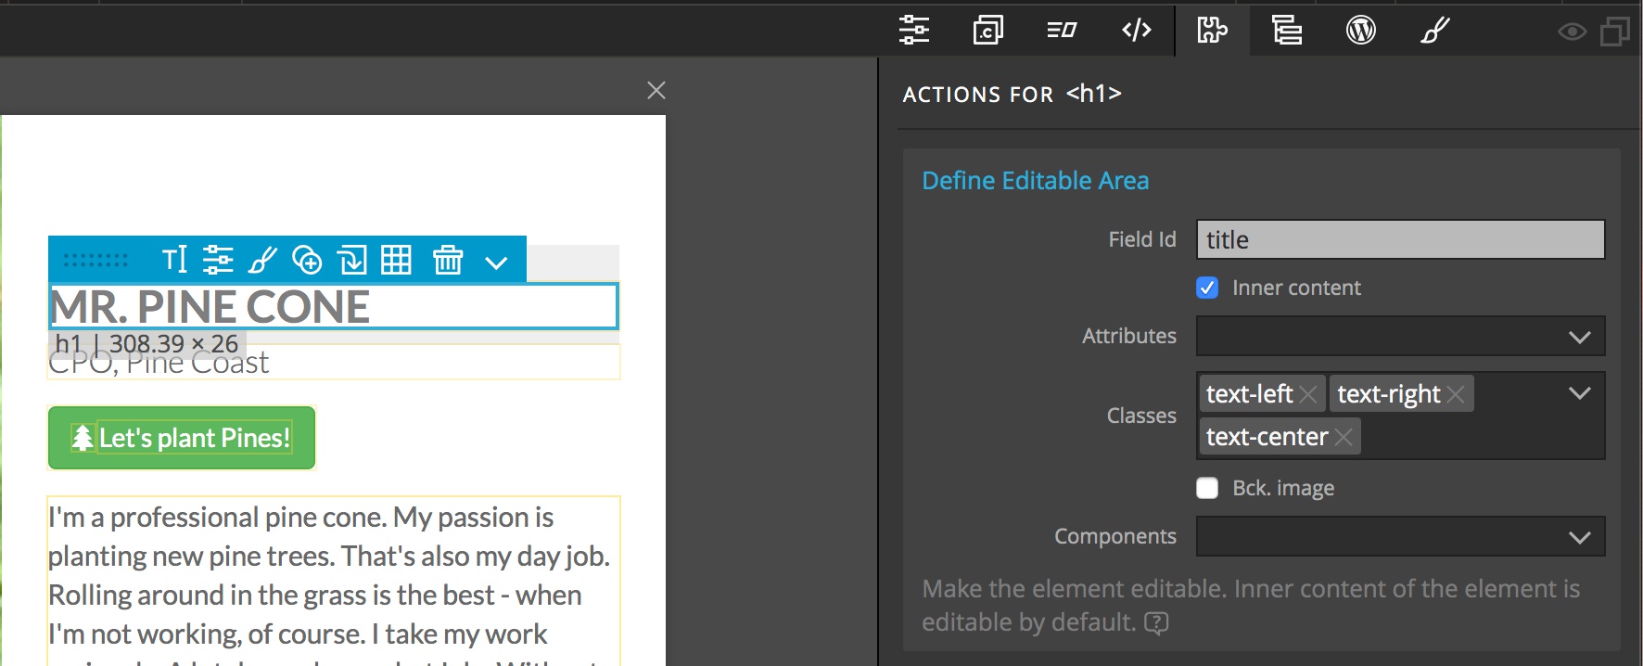Viewport: 1643px width, 666px height.
Task: Open the CSS stylesheet panel icon
Action: (x=988, y=31)
